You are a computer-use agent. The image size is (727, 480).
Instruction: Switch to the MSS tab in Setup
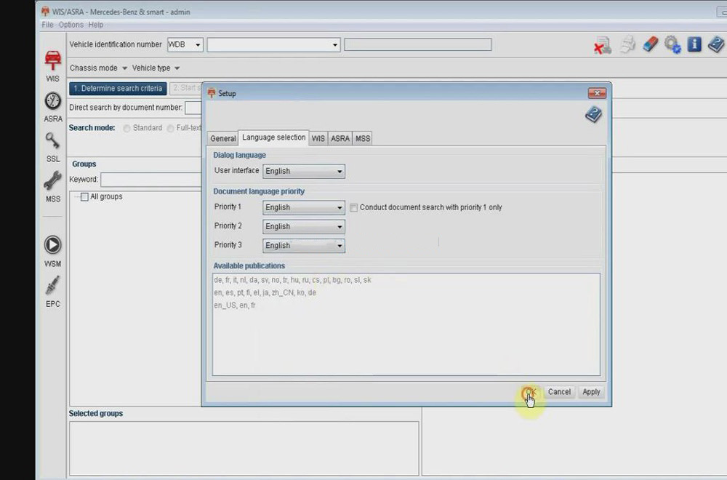(x=363, y=138)
